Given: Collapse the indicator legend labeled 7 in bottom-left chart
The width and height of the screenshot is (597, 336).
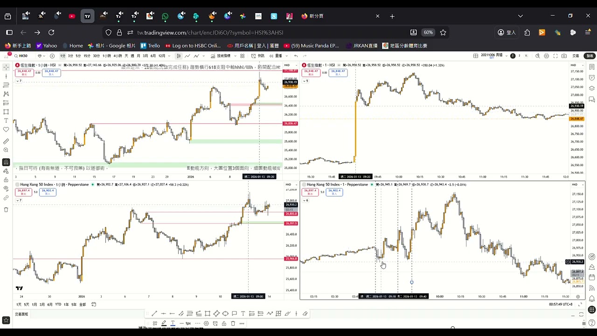Looking at the screenshot, I should 18,200.
